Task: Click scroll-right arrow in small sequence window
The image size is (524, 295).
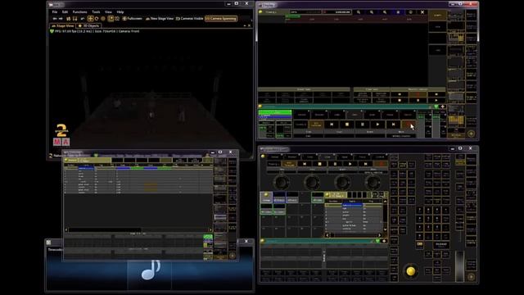Action: pyautogui.click(x=210, y=229)
